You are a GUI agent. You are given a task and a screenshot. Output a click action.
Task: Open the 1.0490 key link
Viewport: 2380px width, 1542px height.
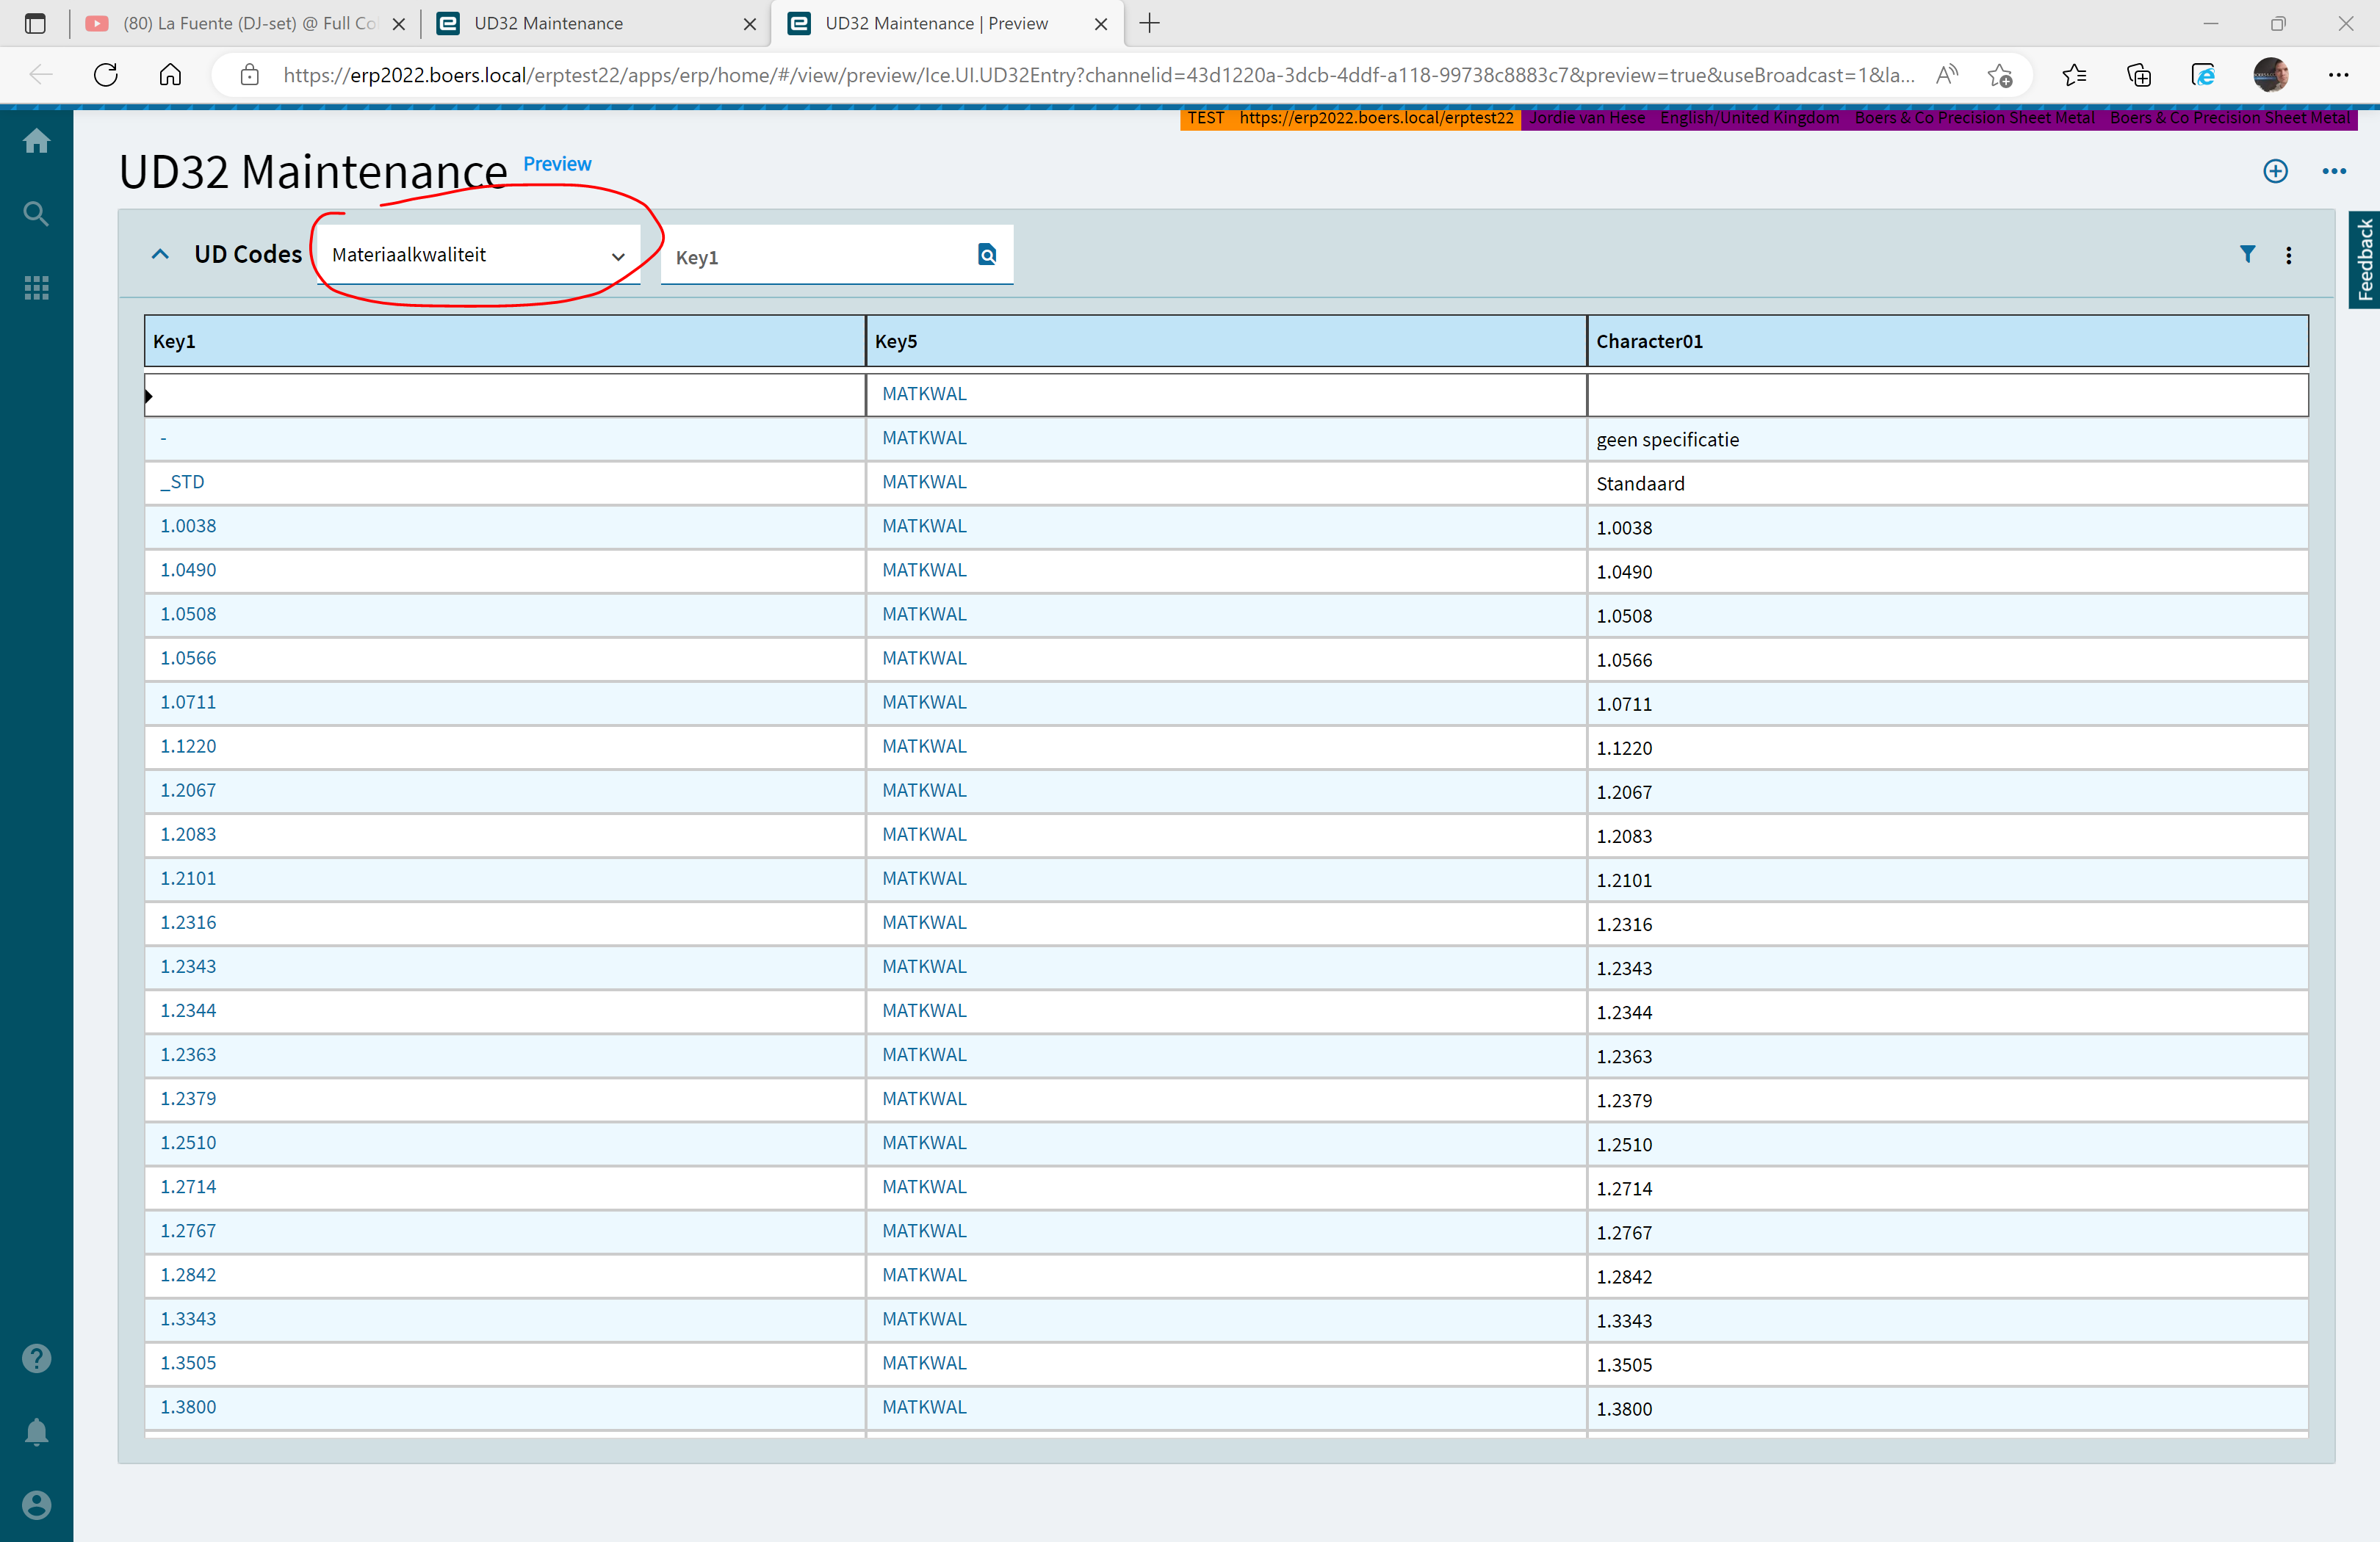pos(188,570)
